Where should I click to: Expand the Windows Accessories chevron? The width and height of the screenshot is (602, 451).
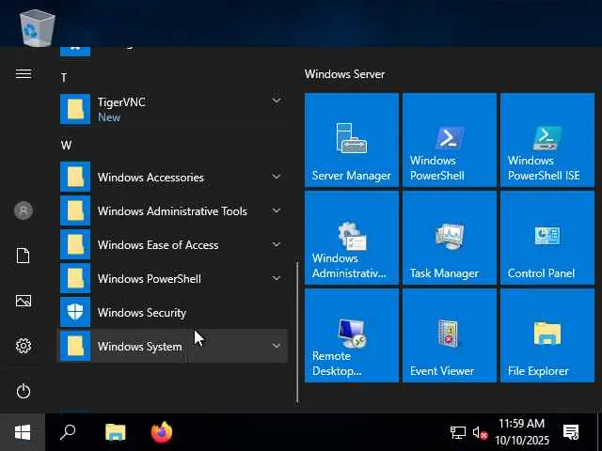[x=276, y=177]
